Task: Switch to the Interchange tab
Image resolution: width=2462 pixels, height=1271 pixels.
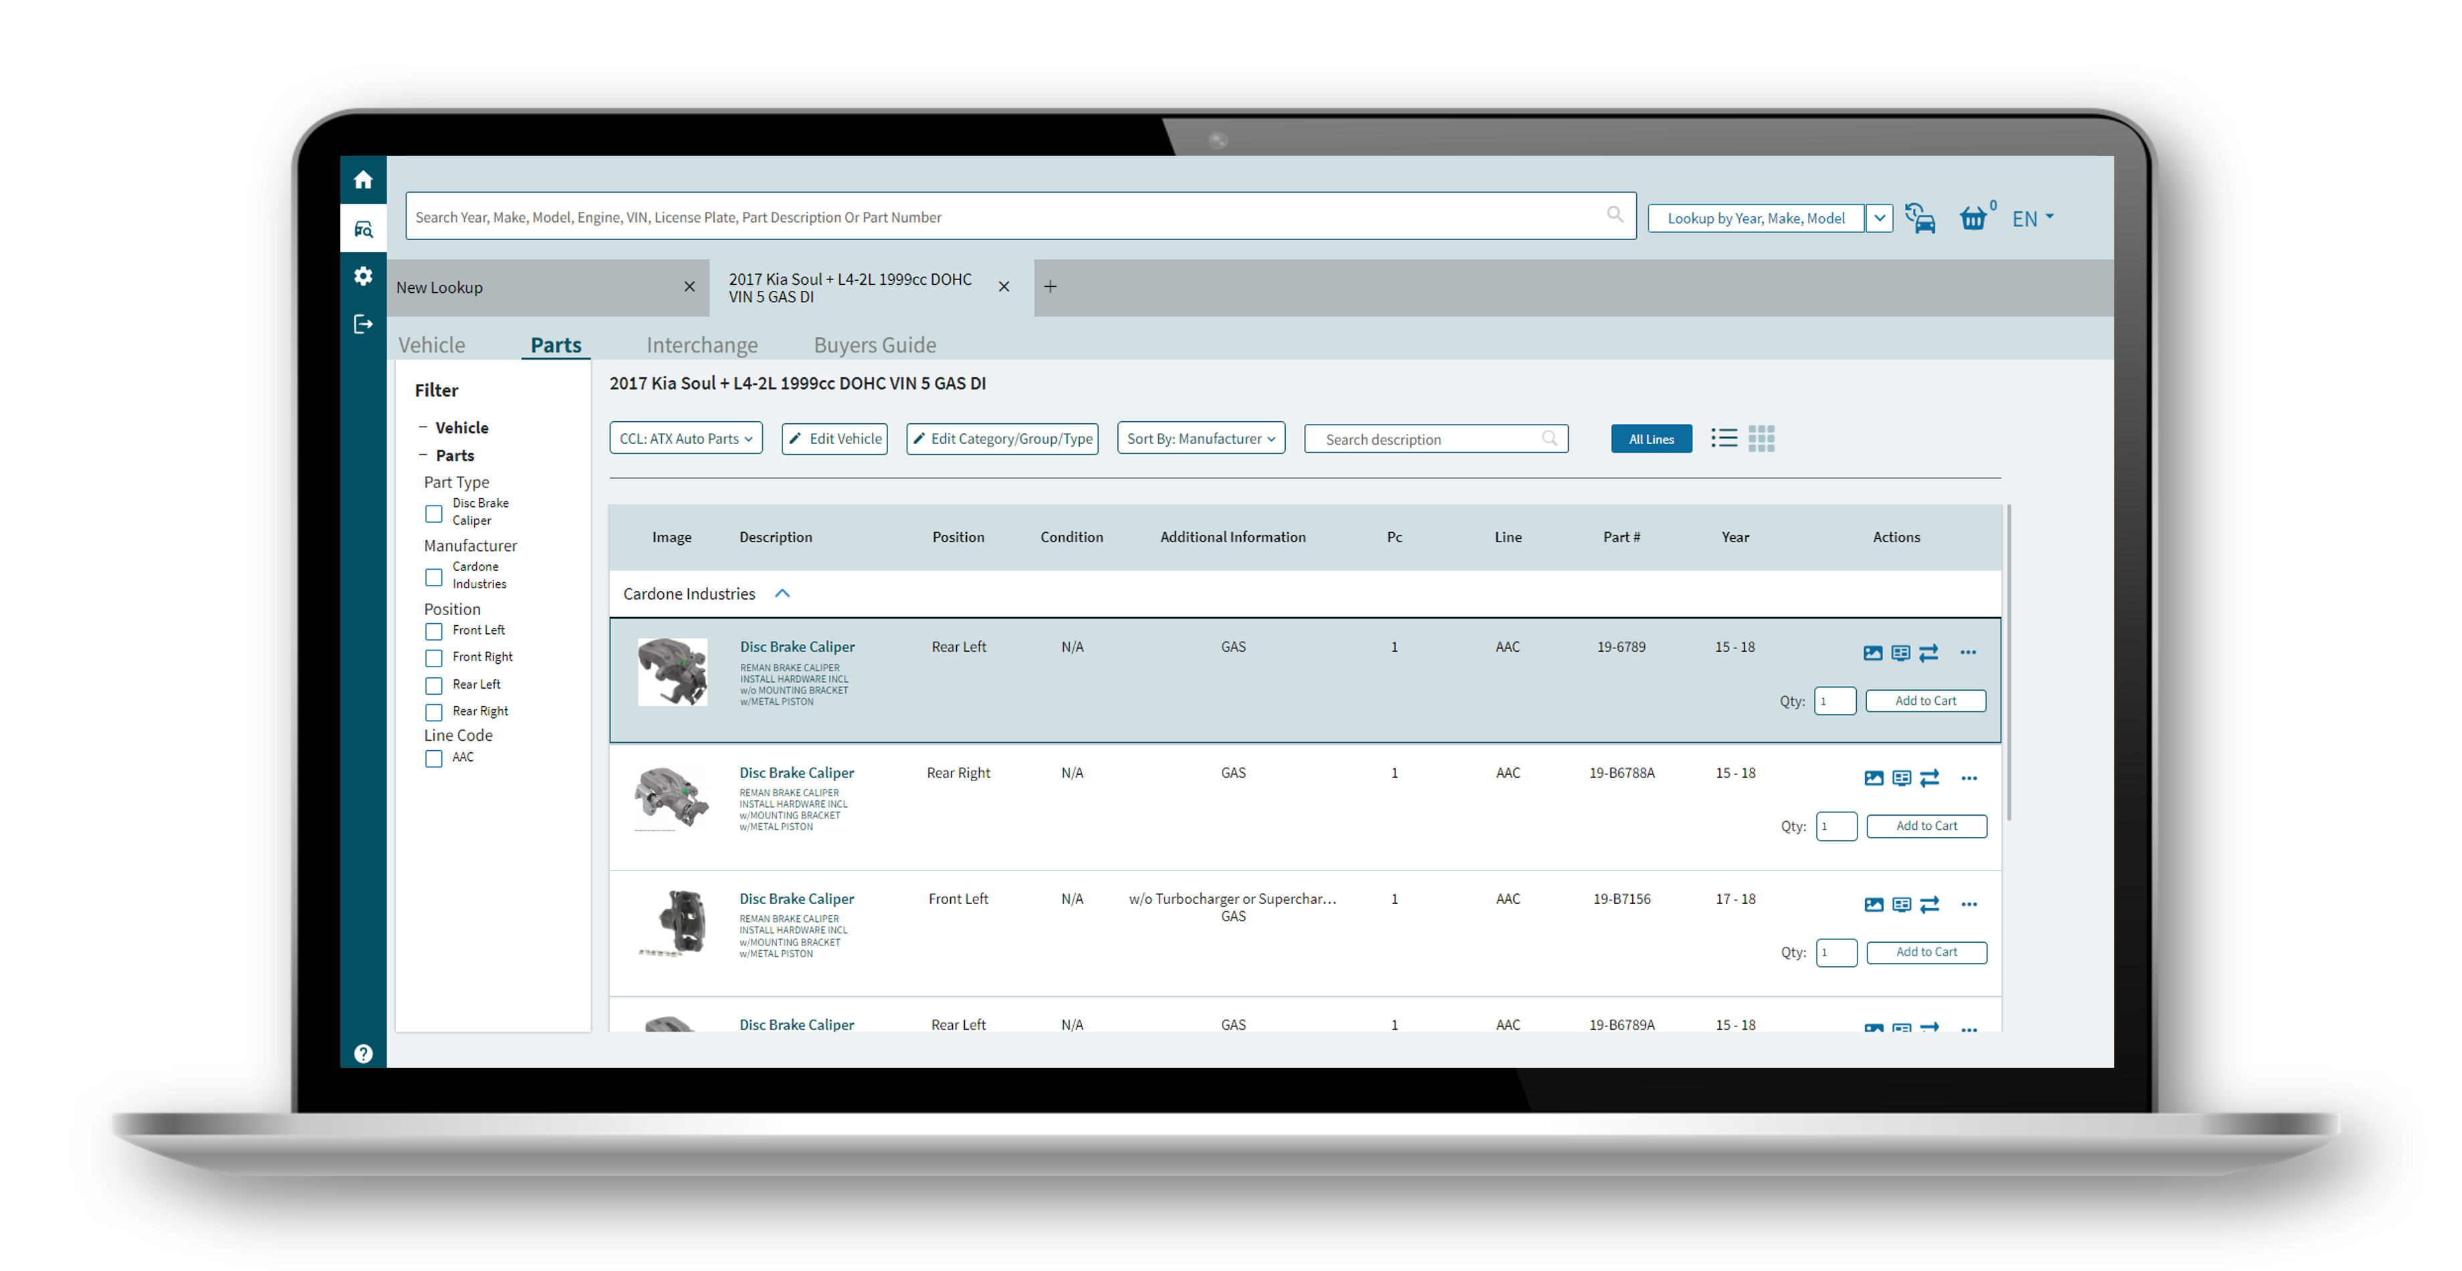Action: pyautogui.click(x=703, y=345)
